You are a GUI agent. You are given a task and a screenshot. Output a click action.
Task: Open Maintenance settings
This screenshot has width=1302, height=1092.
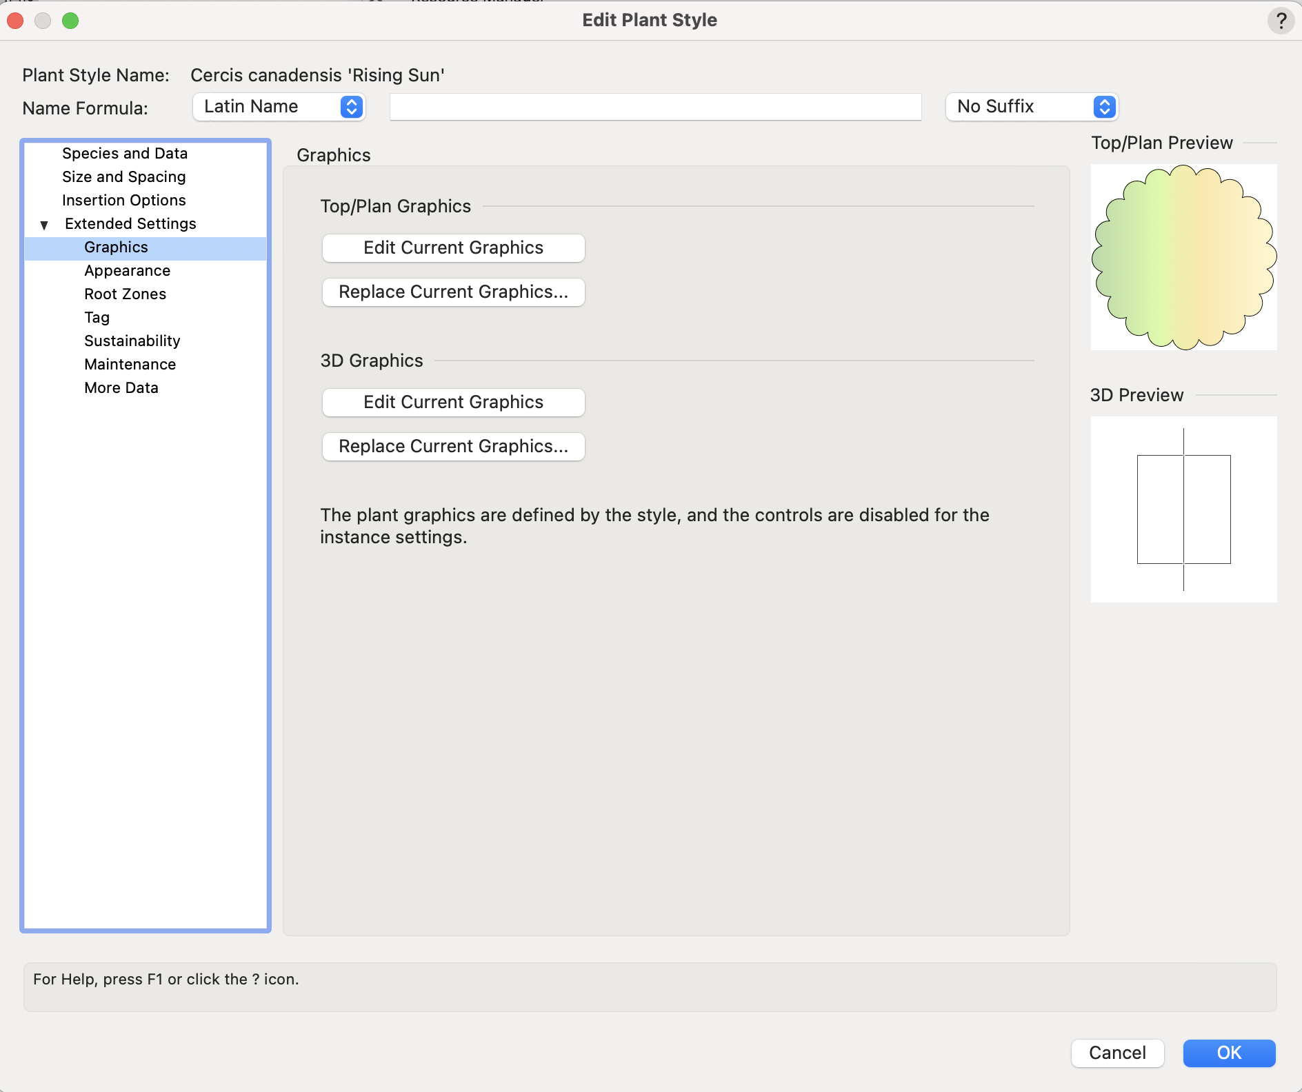click(x=130, y=364)
